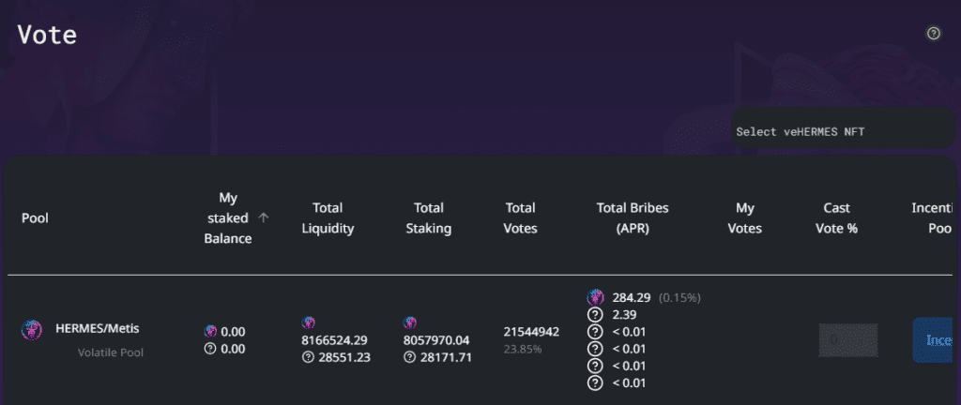961x405 pixels.
Task: Click the HERMES icon beside 284.29 bribe
Action: pos(595,297)
